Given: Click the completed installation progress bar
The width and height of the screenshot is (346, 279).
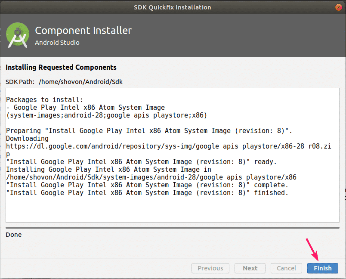Looking at the screenshot, I should 173,228.
